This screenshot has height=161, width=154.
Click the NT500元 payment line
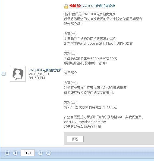click(90, 107)
